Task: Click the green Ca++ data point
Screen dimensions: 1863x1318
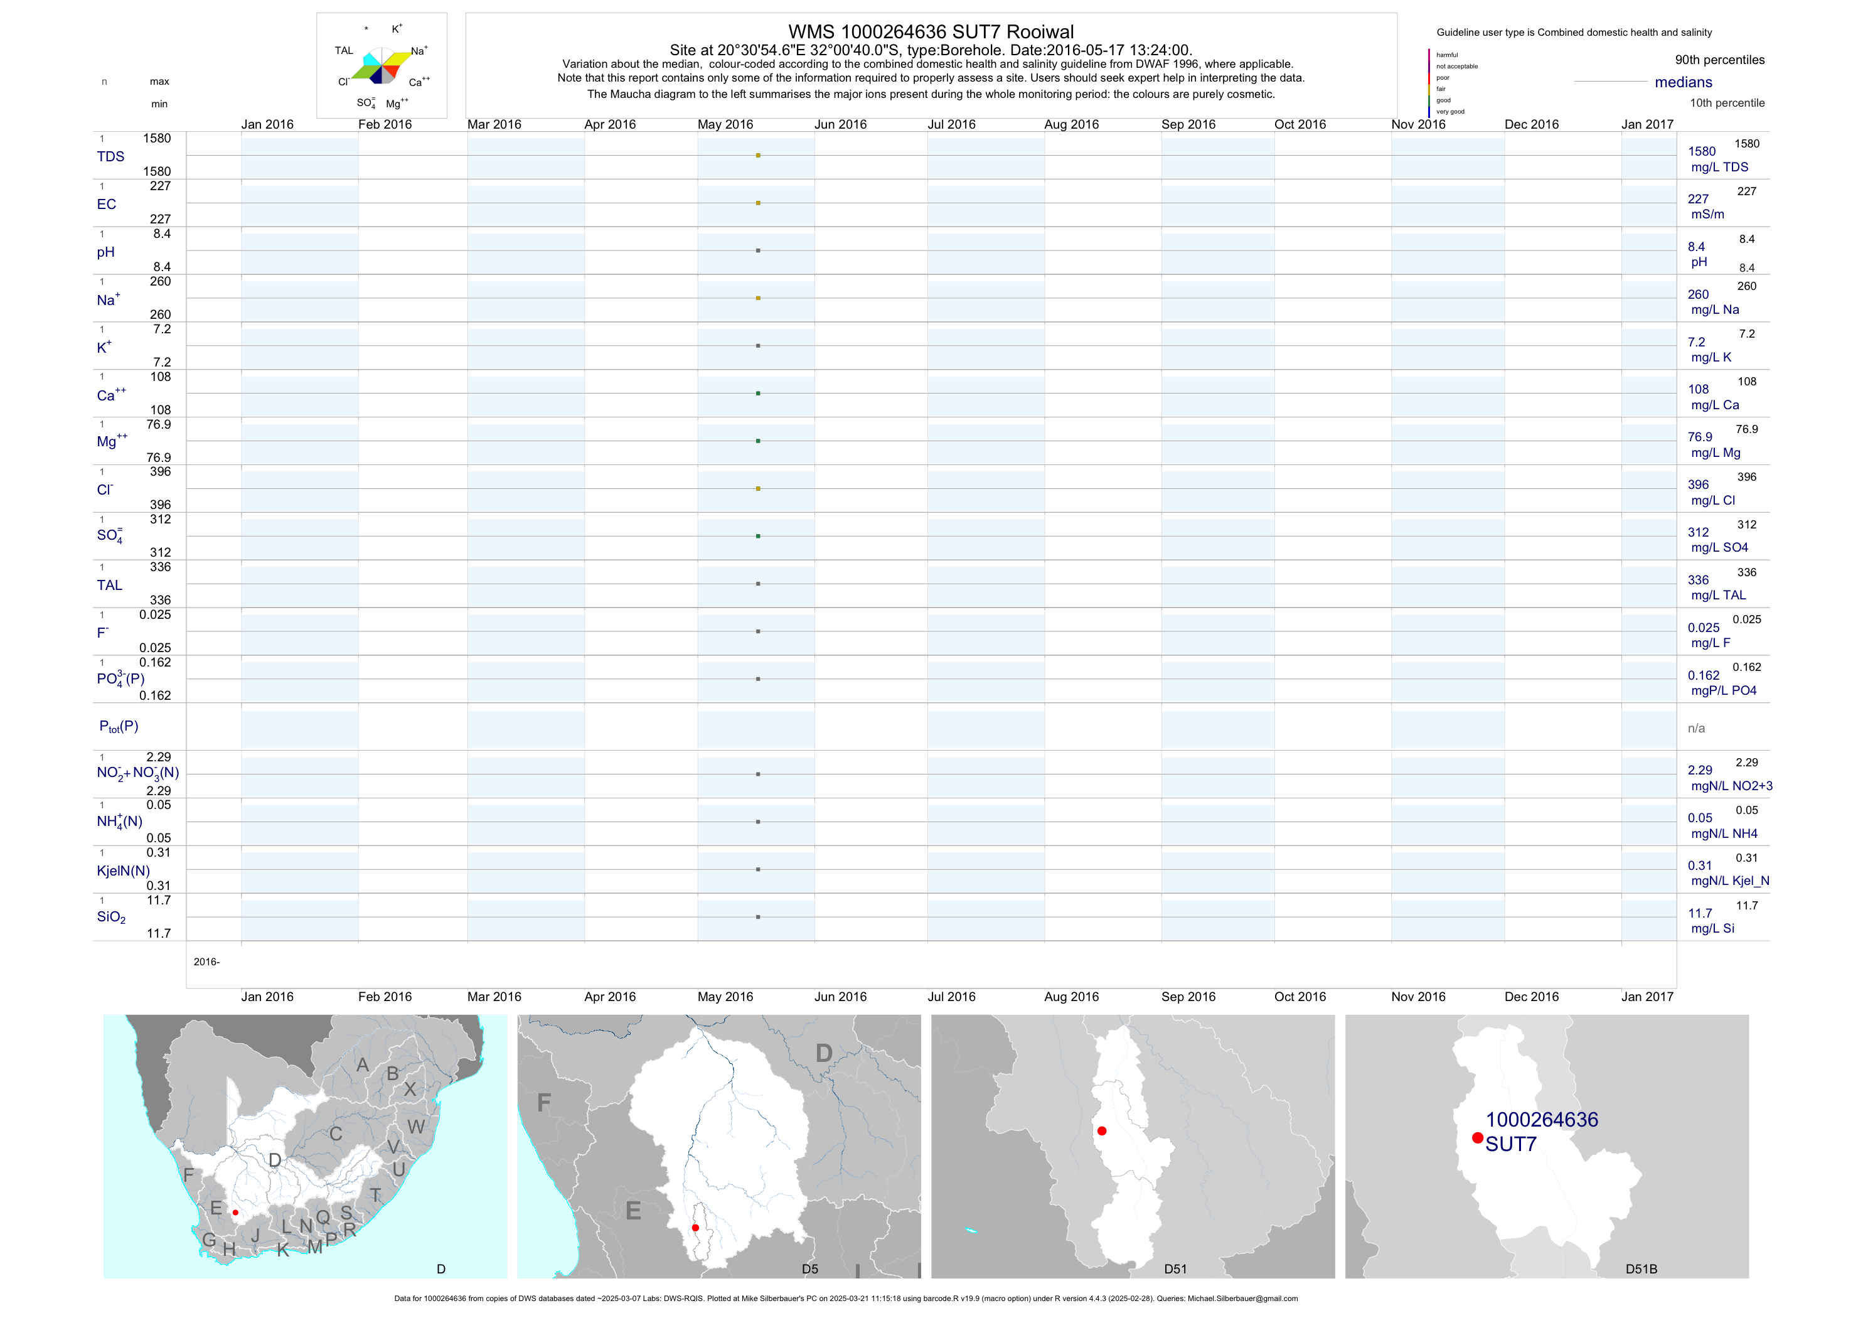Action: click(758, 394)
